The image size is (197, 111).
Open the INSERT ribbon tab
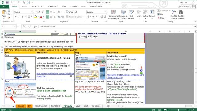click(x=24, y=6)
